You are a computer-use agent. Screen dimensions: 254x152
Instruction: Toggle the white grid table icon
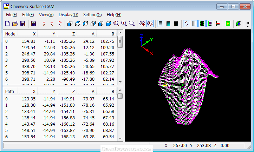click(161, 24)
